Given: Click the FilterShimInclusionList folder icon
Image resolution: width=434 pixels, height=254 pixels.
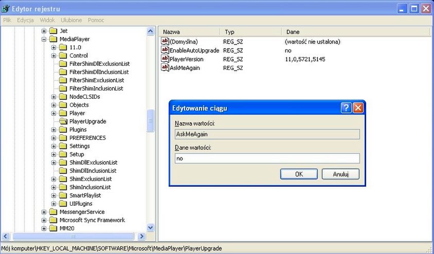Looking at the screenshot, I should click(63, 88).
